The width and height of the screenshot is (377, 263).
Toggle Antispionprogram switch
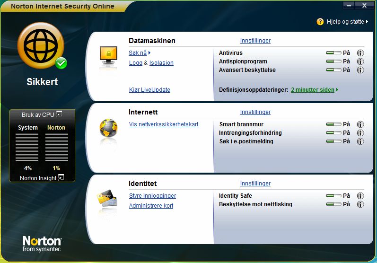click(333, 61)
